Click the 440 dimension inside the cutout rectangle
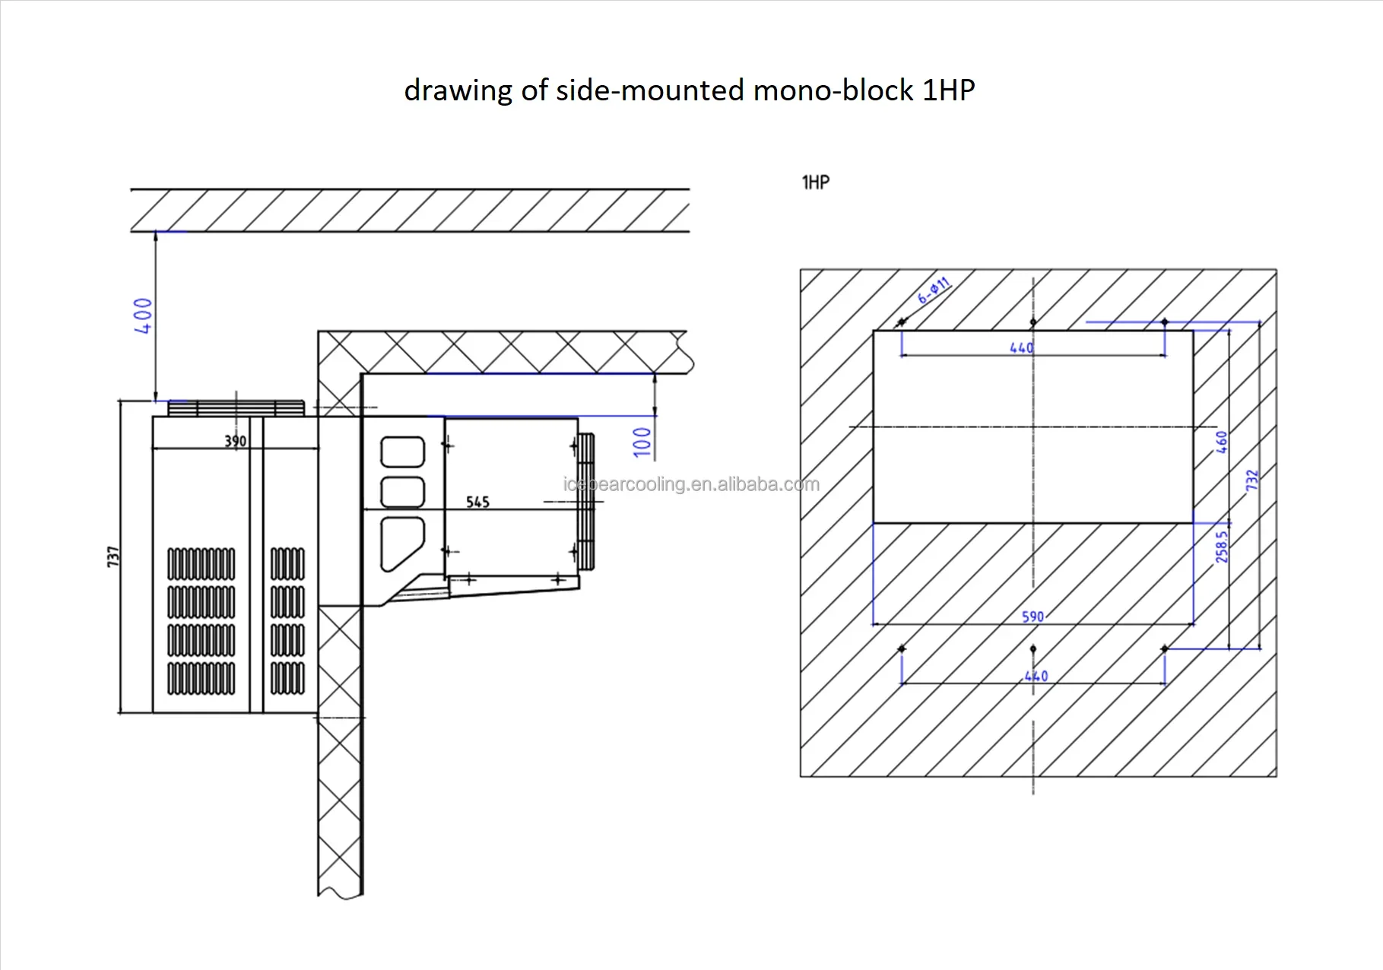The height and width of the screenshot is (970, 1383). 1021,347
